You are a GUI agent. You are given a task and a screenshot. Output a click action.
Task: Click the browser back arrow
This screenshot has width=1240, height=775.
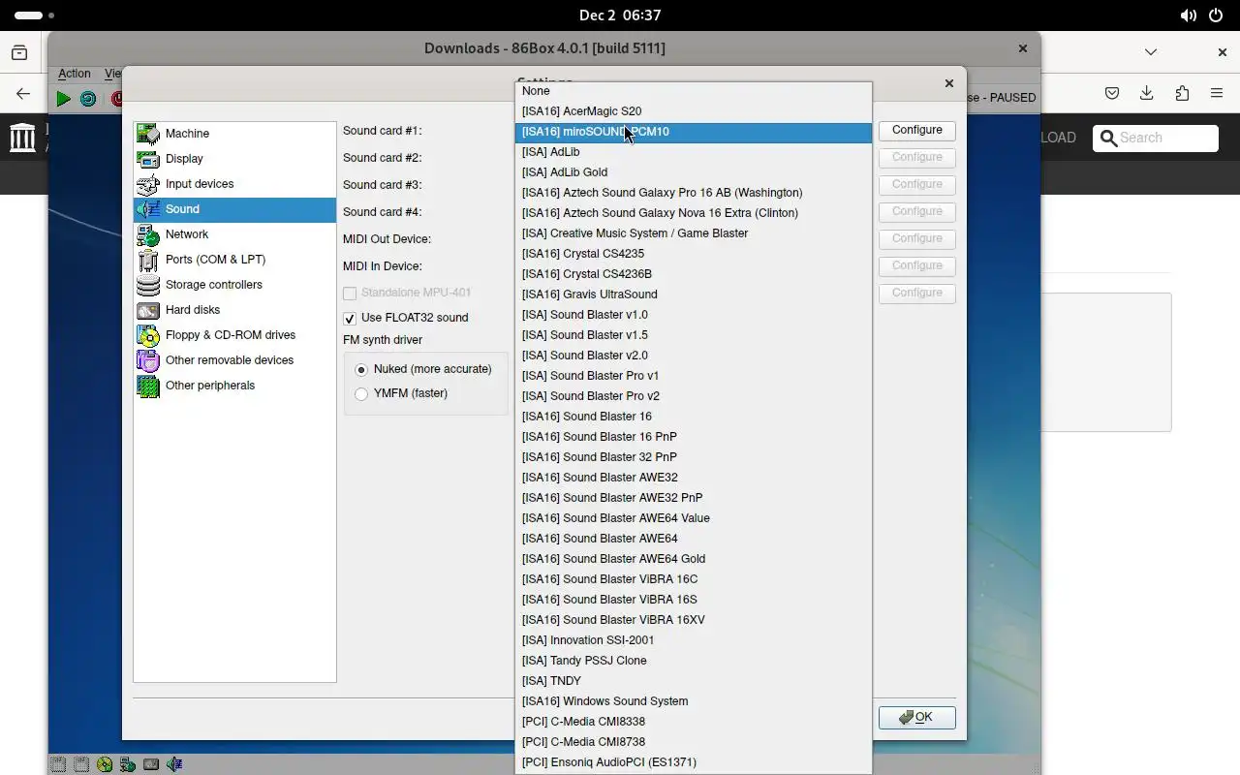23,94
